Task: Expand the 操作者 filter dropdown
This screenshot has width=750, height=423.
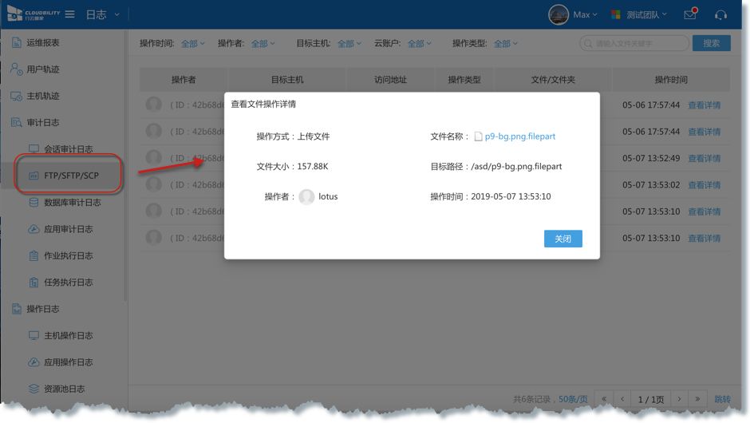Action: [x=262, y=44]
